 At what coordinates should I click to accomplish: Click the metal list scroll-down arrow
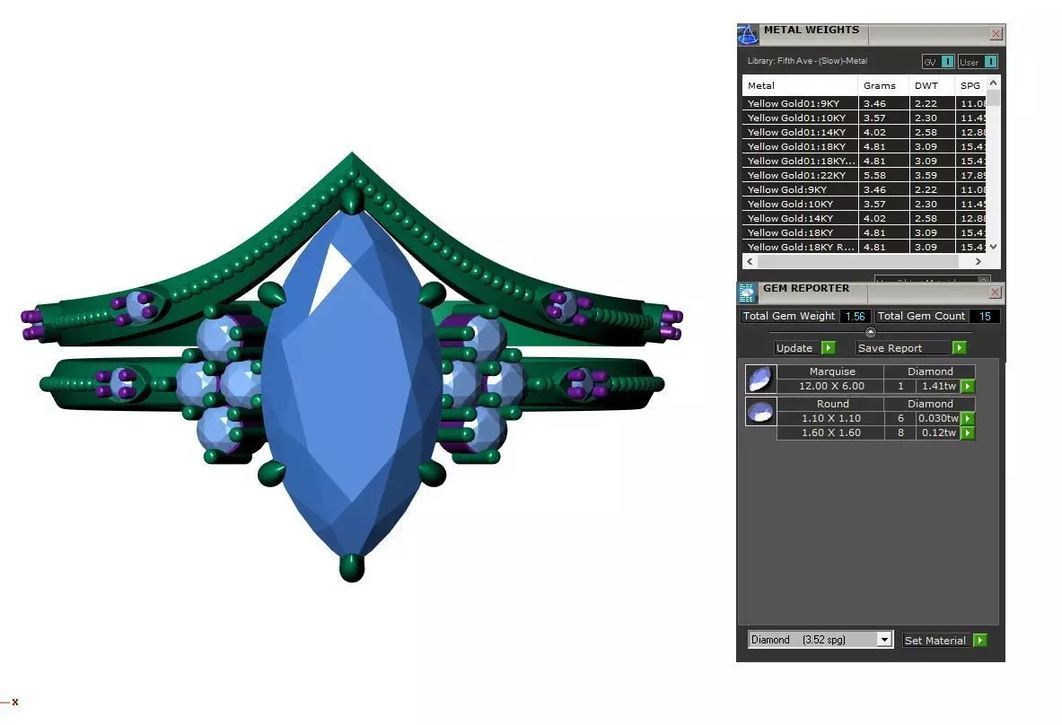(993, 247)
